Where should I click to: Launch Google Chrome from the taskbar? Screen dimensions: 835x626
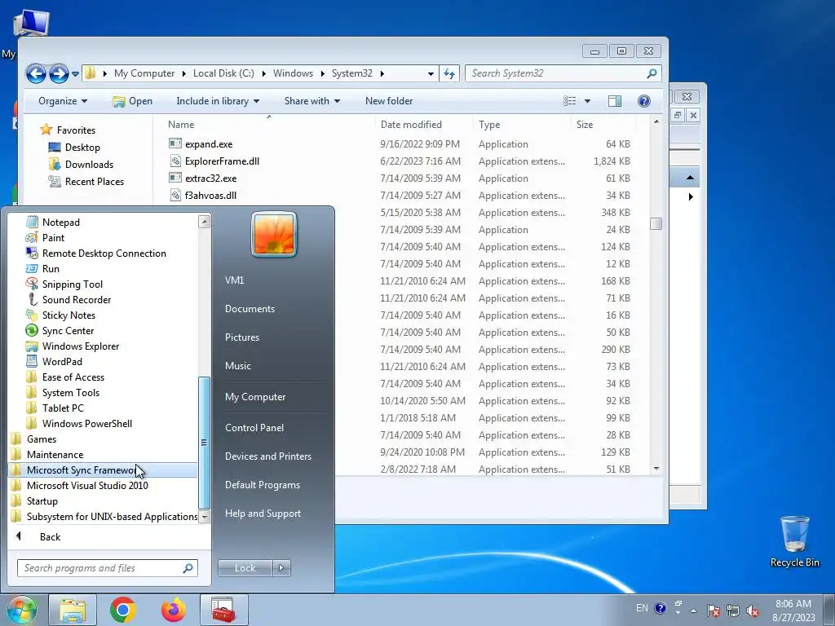click(x=123, y=610)
